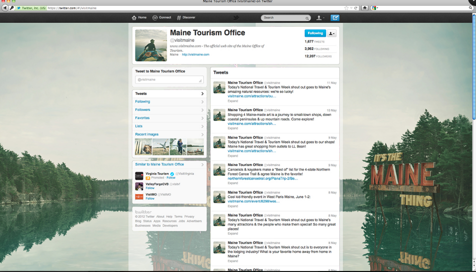Viewport: 476px width, 272px height.
Task: Open the Maine Tourism Office profile picture
Action: coord(151,45)
